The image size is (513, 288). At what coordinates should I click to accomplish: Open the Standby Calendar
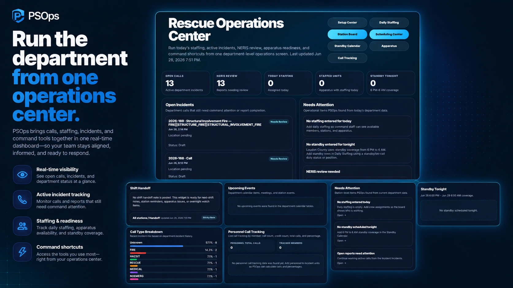(x=347, y=46)
